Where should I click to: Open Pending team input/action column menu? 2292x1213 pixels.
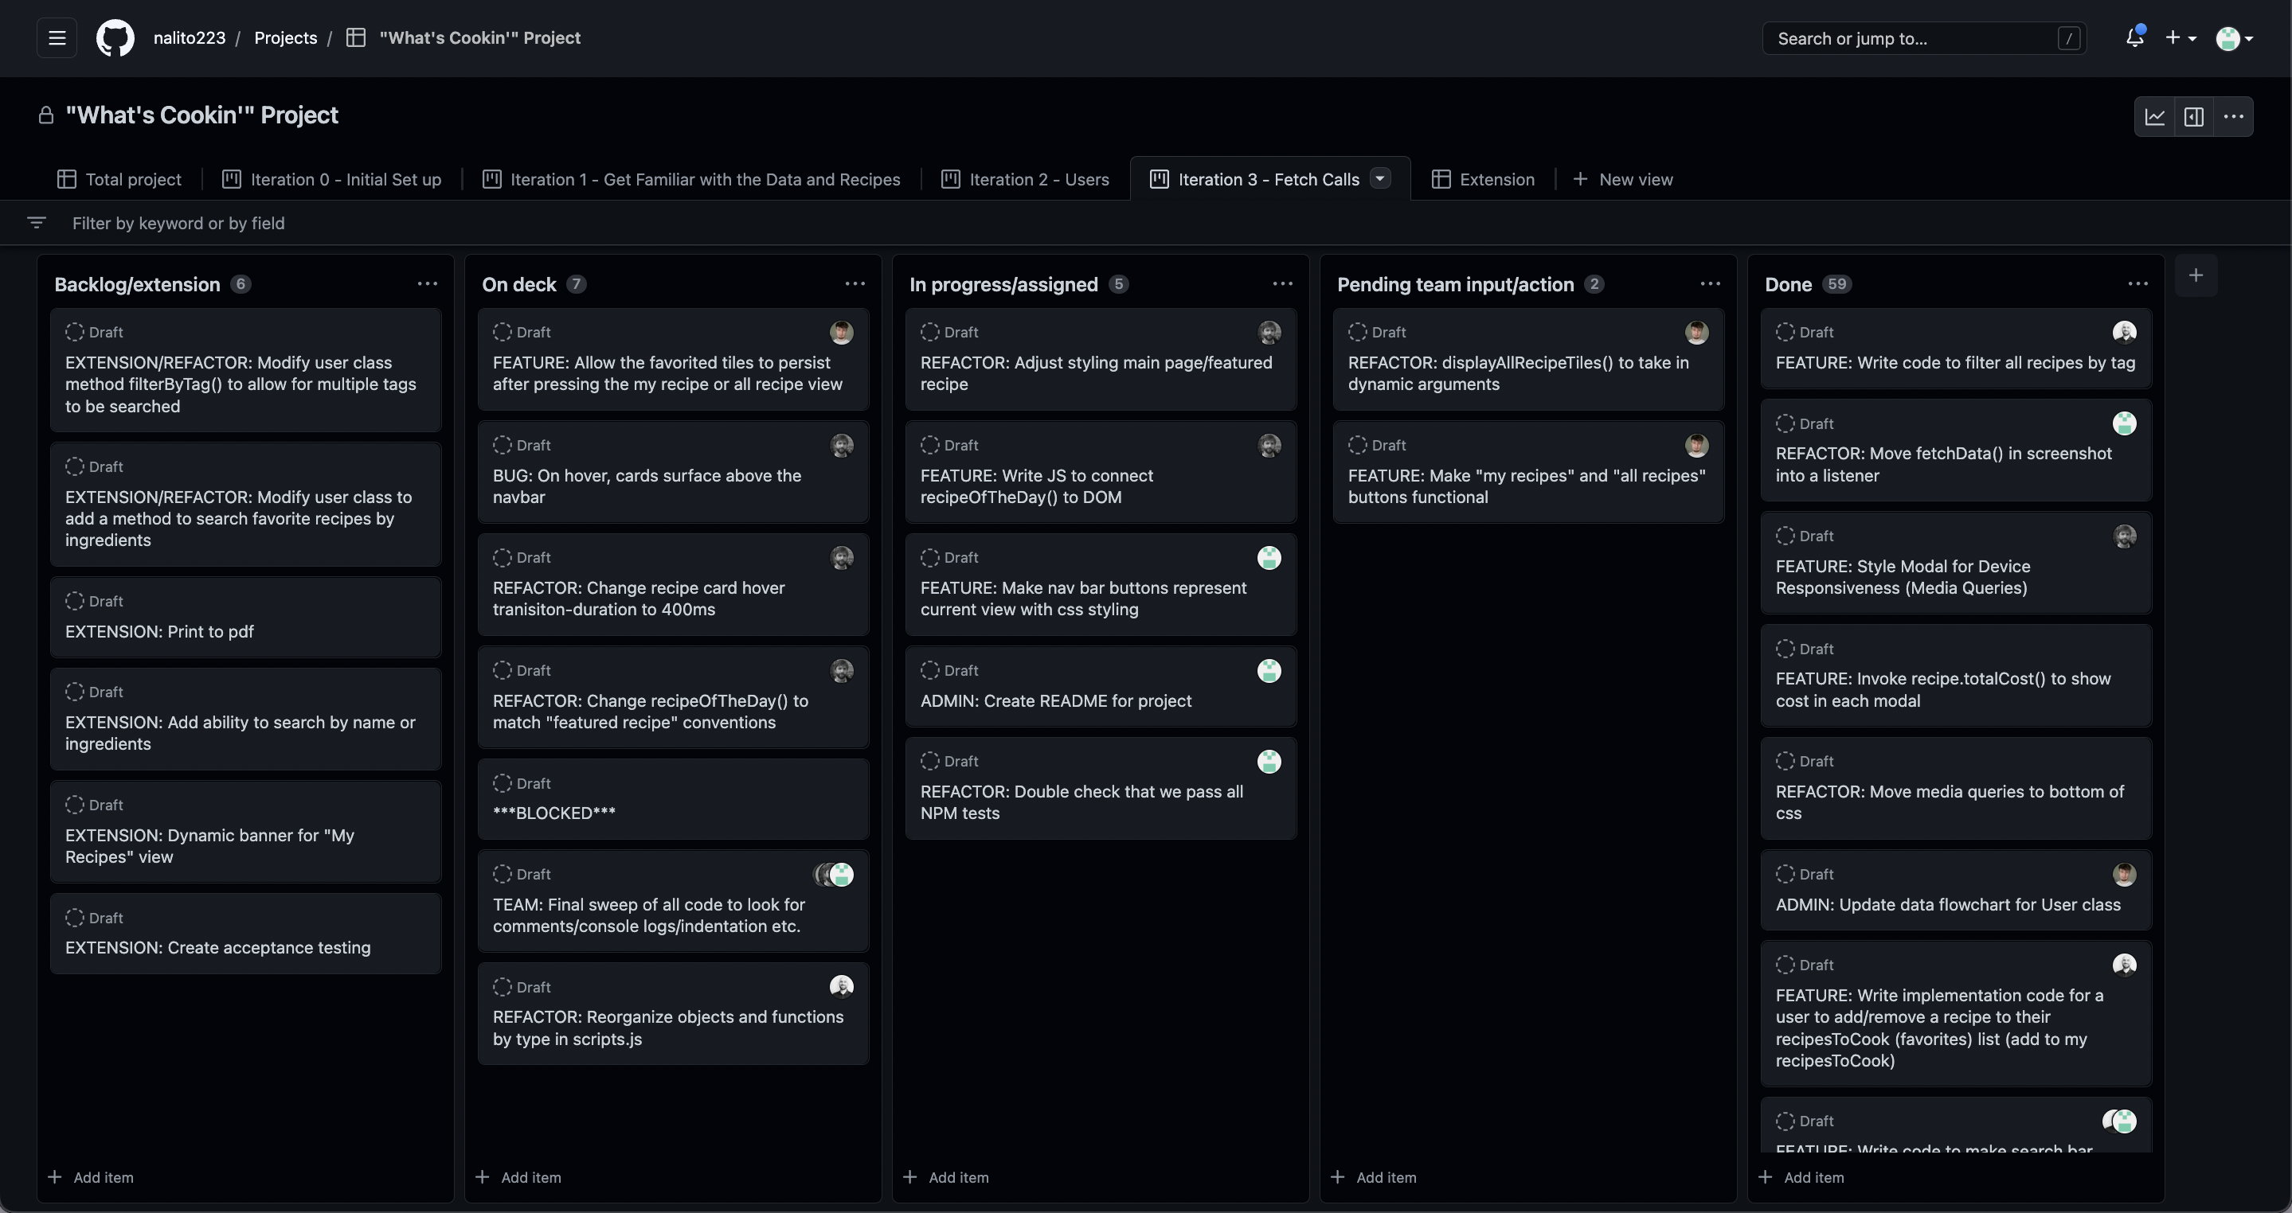click(1710, 283)
